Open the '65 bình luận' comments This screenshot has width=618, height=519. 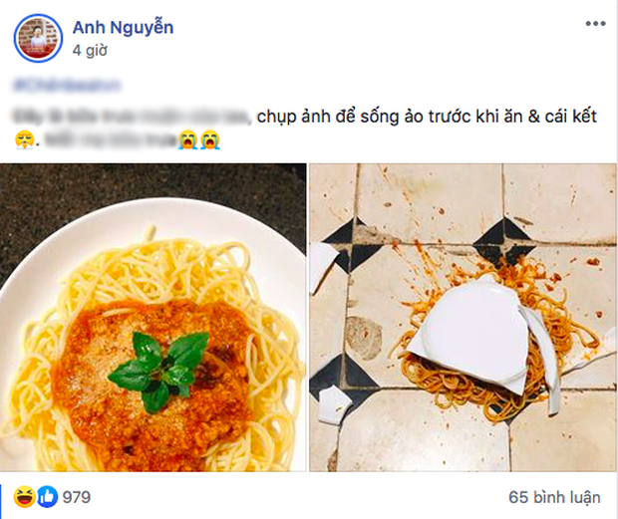(554, 497)
